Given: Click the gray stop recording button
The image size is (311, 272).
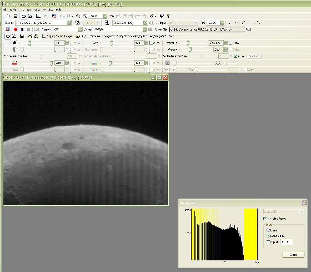Looking at the screenshot, I should coord(28,29).
